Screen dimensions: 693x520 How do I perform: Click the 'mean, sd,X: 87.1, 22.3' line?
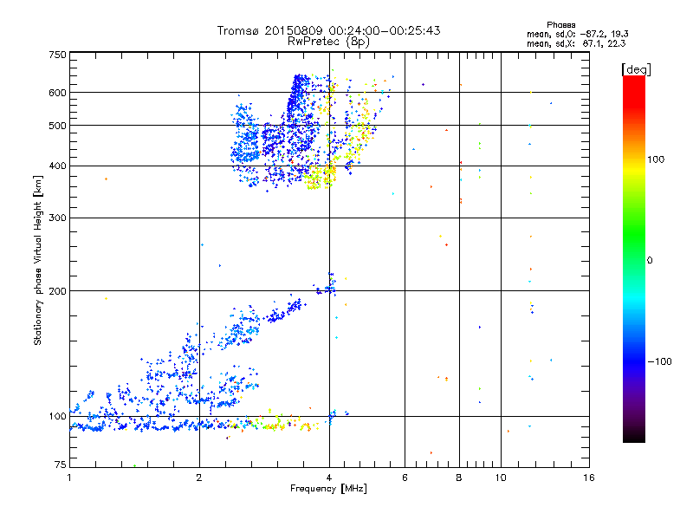click(x=576, y=43)
